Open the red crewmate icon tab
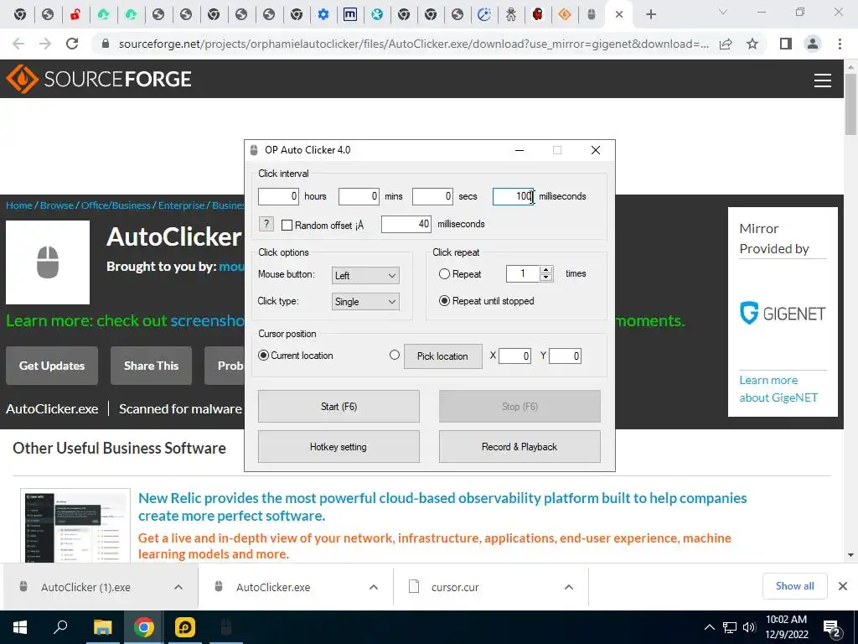858x644 pixels. click(537, 14)
